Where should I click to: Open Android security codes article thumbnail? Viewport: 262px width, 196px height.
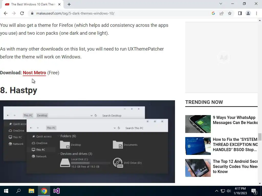coord(198,168)
